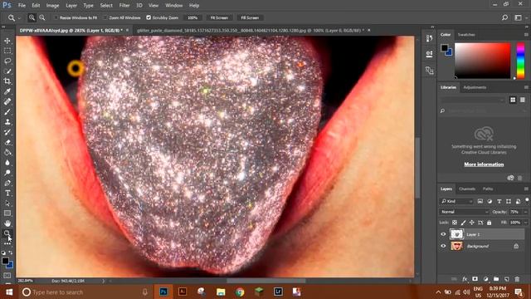Screen dimensions: 531x299
Task: Select the Dodge tool
Action: [7, 173]
